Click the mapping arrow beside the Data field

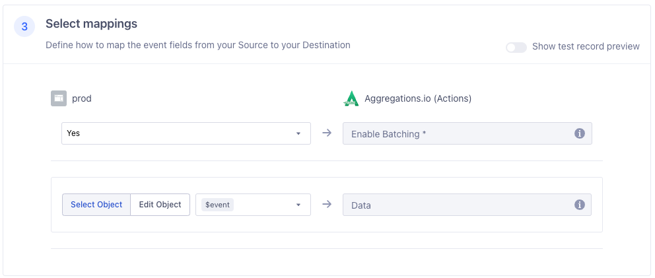pyautogui.click(x=326, y=205)
